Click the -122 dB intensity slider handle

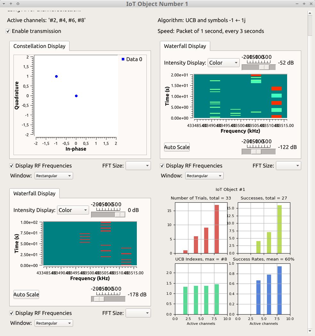click(x=256, y=152)
